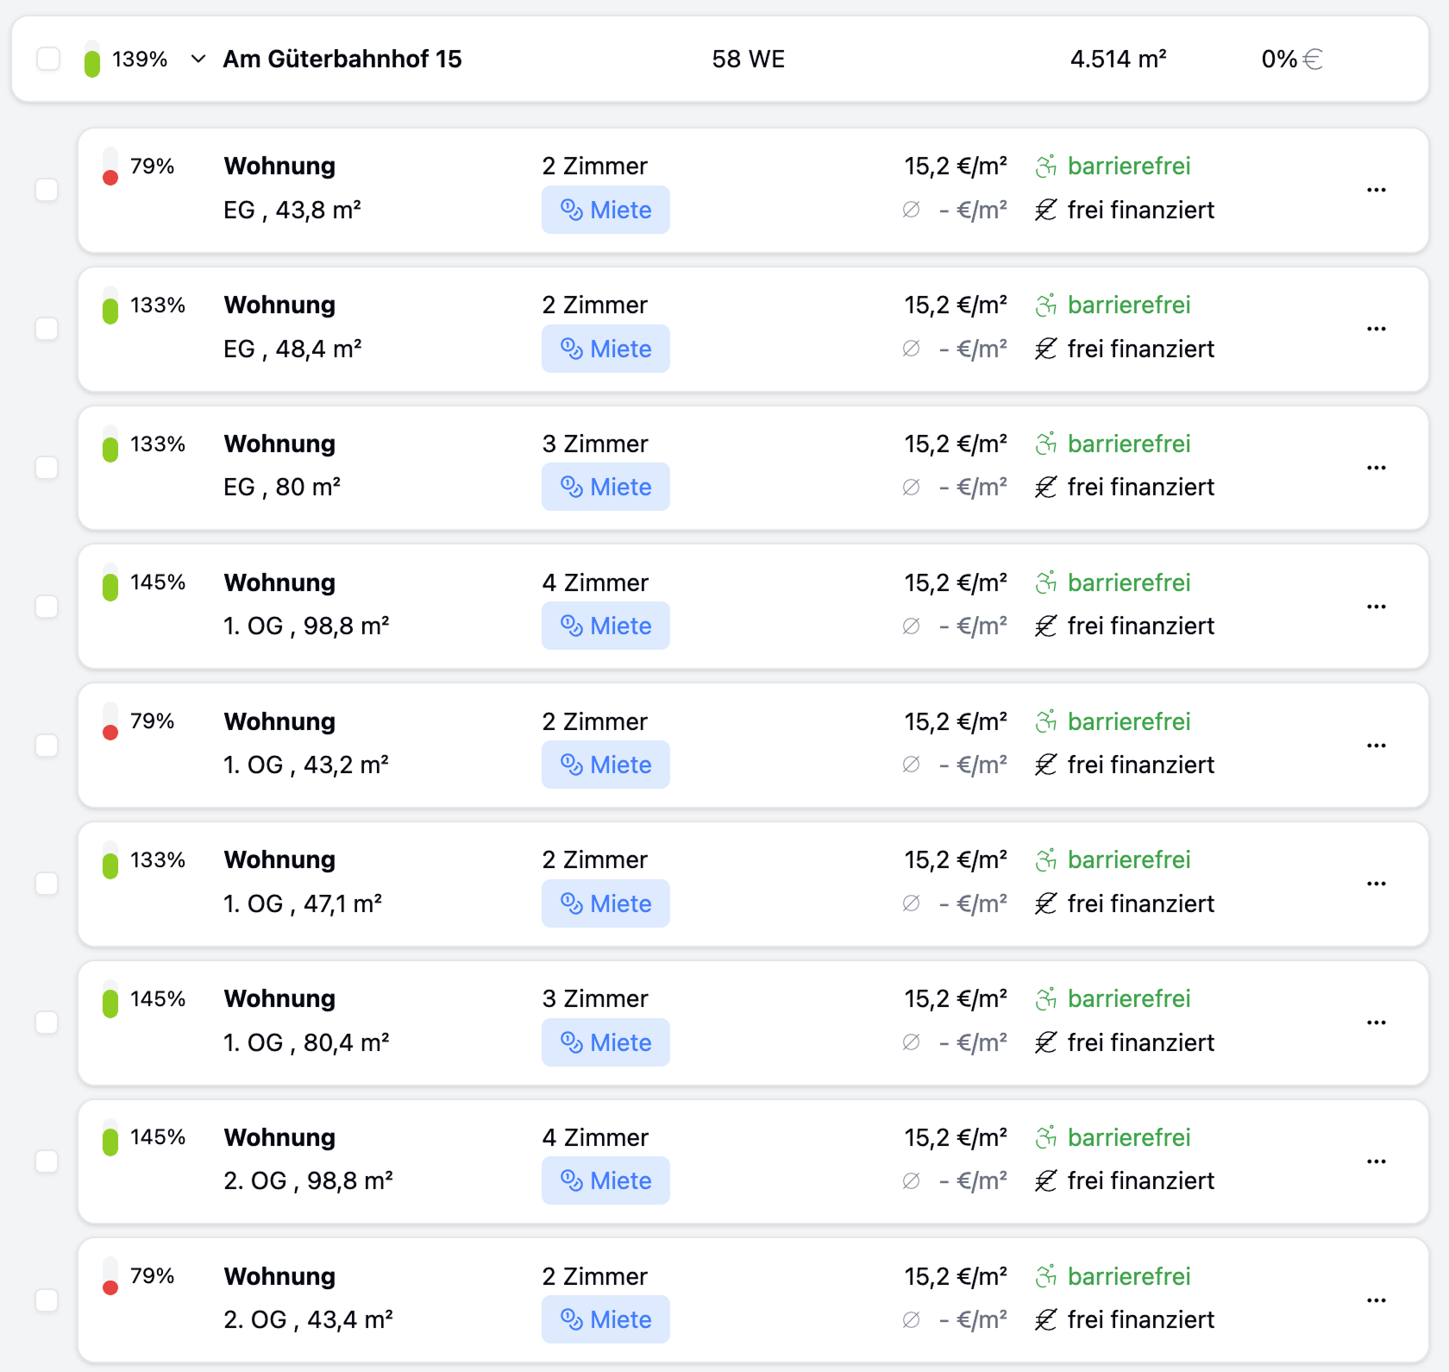Select the checkbox of the EG 43,8 m² apartment
The width and height of the screenshot is (1449, 1372).
(47, 190)
